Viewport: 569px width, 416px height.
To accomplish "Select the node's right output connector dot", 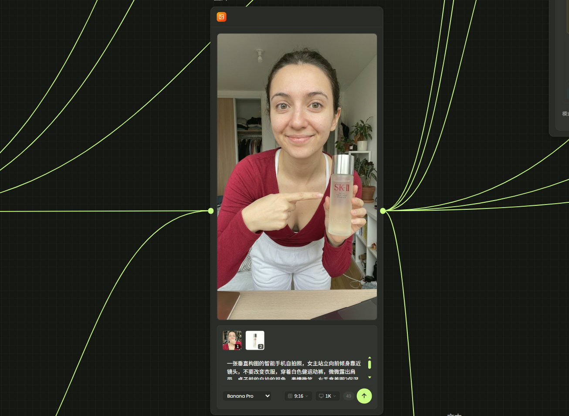I will (383, 211).
